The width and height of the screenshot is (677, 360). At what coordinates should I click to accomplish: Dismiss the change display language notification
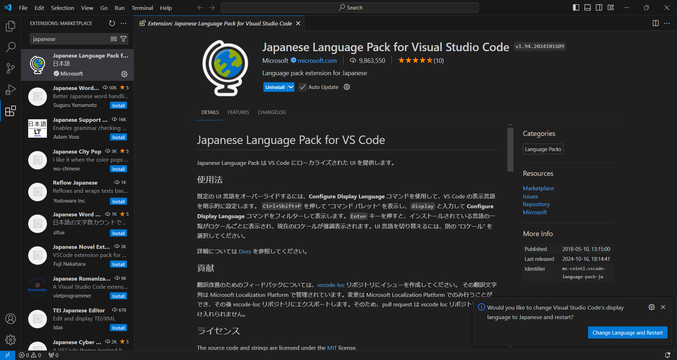coord(663,307)
